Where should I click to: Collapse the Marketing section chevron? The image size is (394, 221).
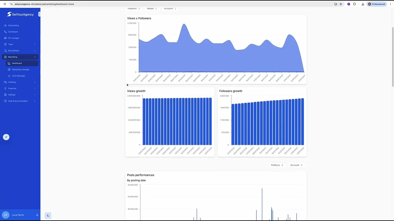(35, 57)
